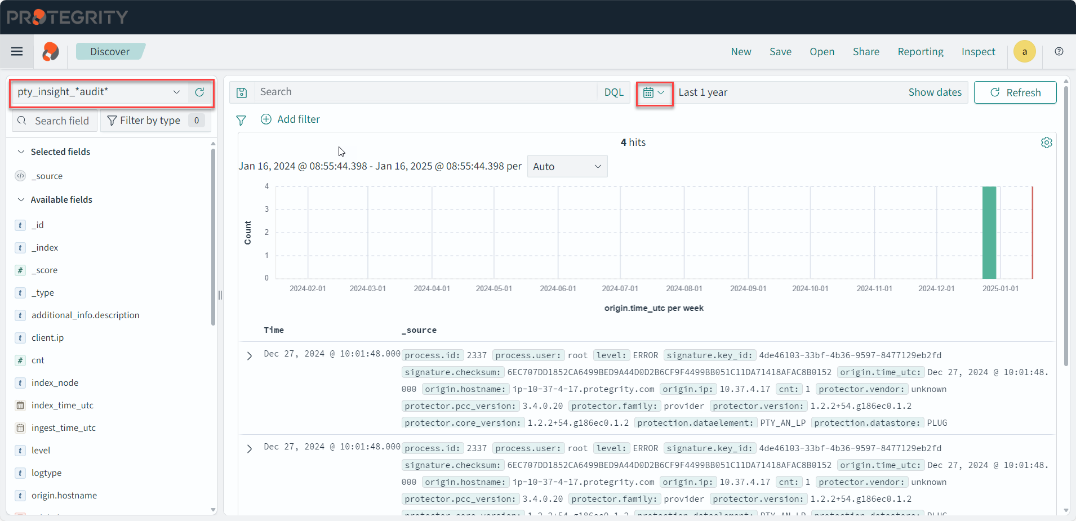Open the Reporting menu
This screenshot has height=521, width=1076.
point(920,52)
